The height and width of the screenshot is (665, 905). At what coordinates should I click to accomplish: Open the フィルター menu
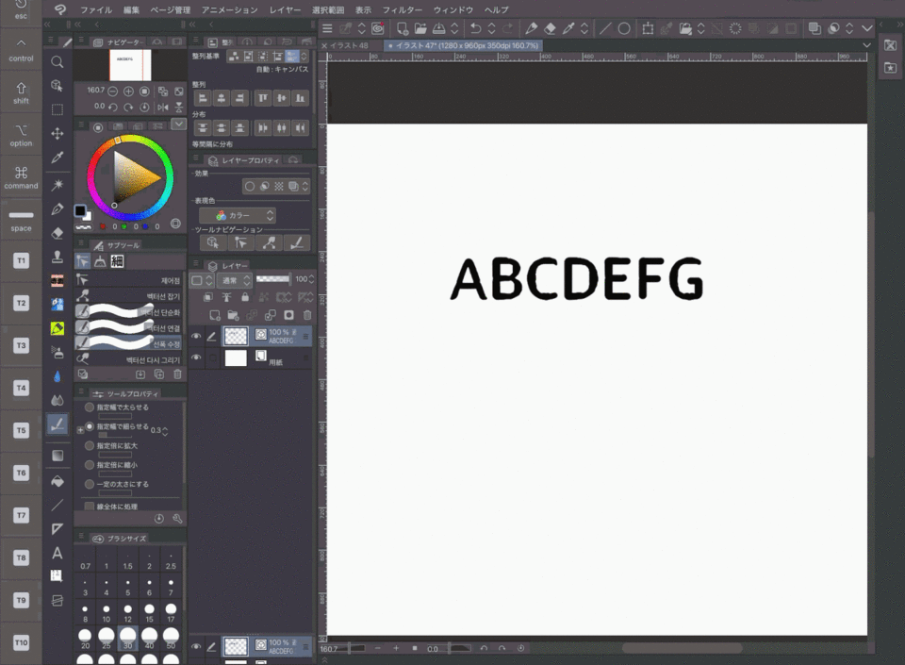point(403,9)
